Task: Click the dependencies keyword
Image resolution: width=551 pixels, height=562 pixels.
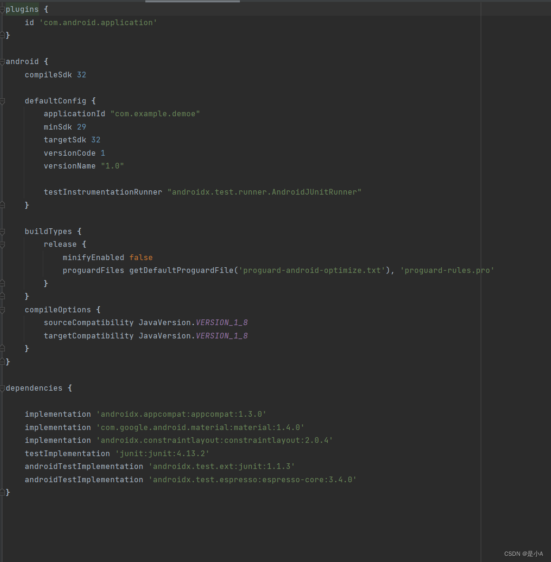Action: click(x=34, y=388)
